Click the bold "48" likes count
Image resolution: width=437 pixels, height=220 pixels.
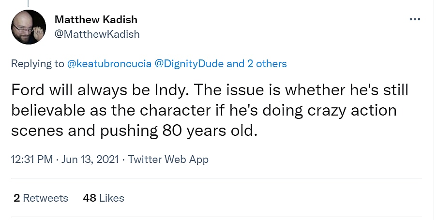90,198
